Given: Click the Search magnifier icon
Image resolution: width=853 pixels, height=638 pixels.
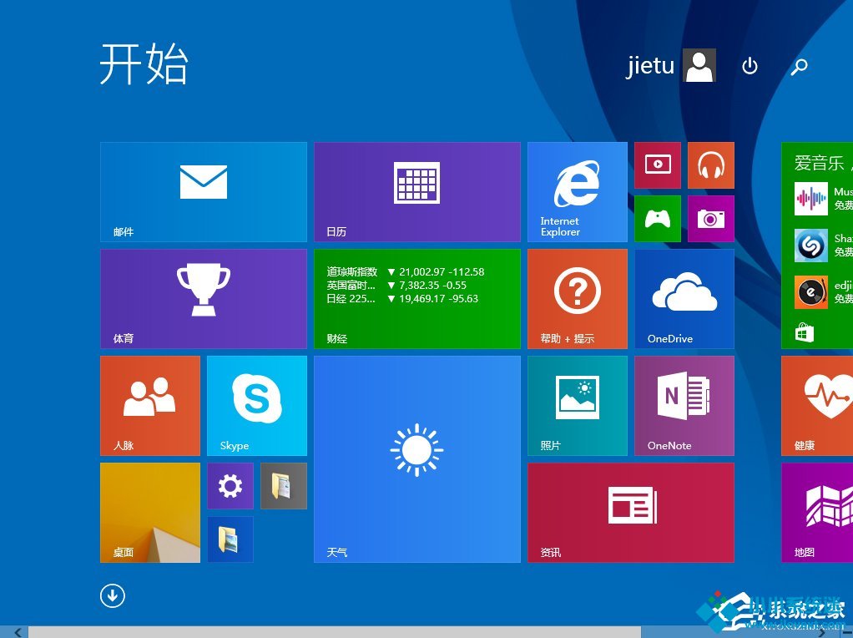Looking at the screenshot, I should coord(799,67).
